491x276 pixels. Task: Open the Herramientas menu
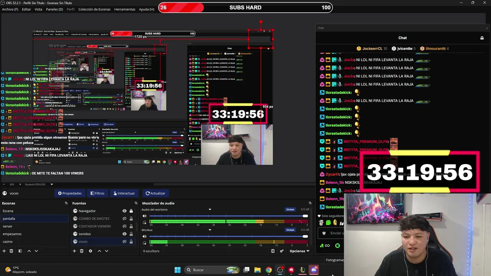[x=125, y=9]
